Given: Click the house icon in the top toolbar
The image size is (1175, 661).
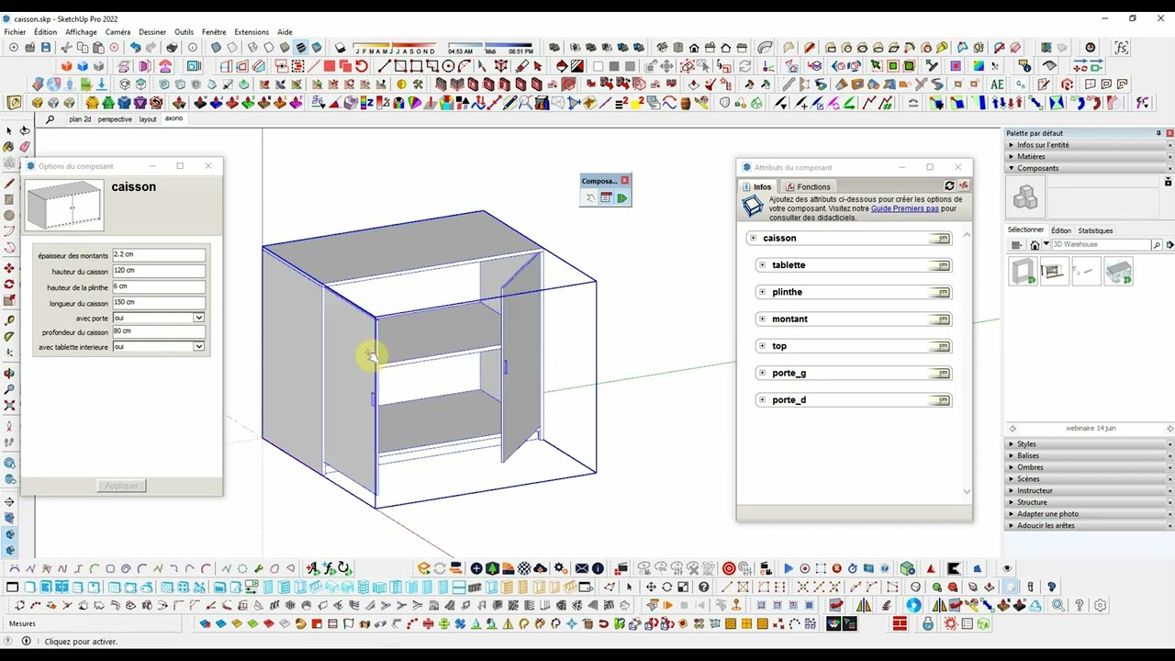Looking at the screenshot, I should (x=693, y=48).
